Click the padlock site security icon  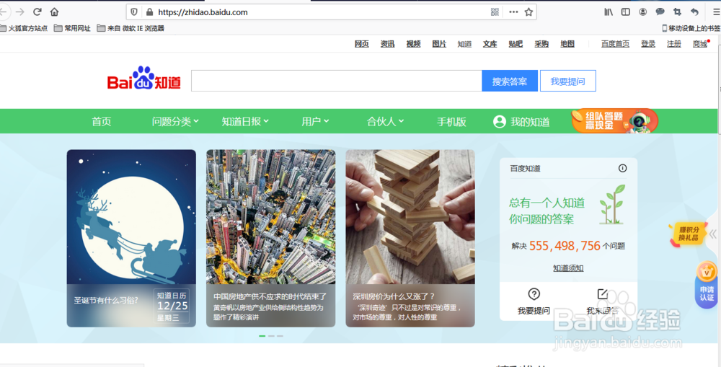[149, 12]
